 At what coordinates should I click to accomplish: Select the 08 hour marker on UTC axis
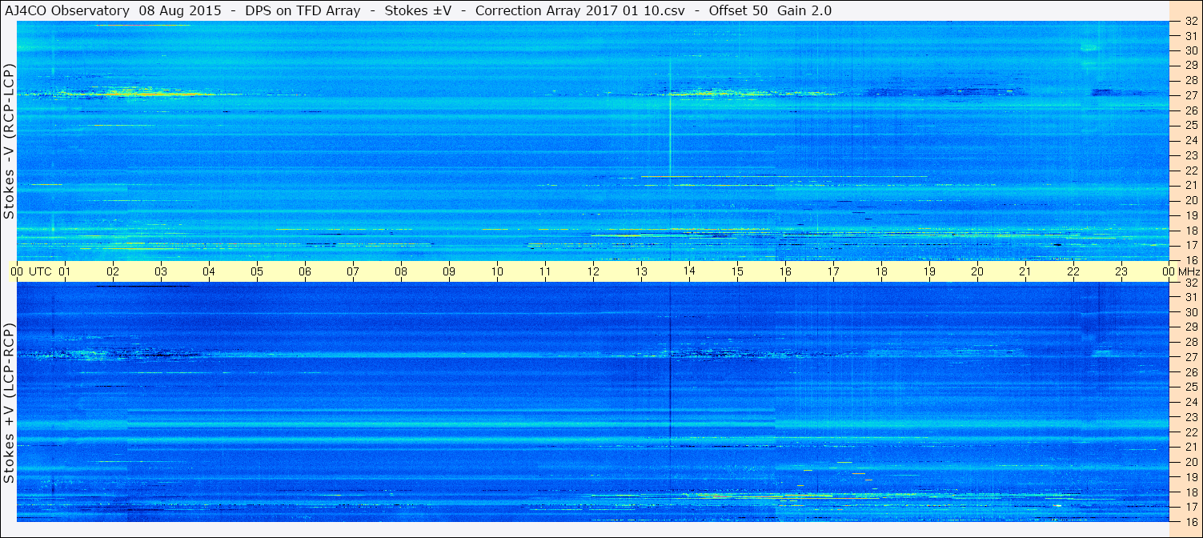tap(401, 271)
